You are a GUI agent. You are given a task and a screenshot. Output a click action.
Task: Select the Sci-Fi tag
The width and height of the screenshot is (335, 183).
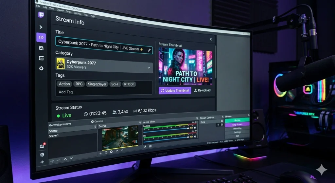click(115, 84)
